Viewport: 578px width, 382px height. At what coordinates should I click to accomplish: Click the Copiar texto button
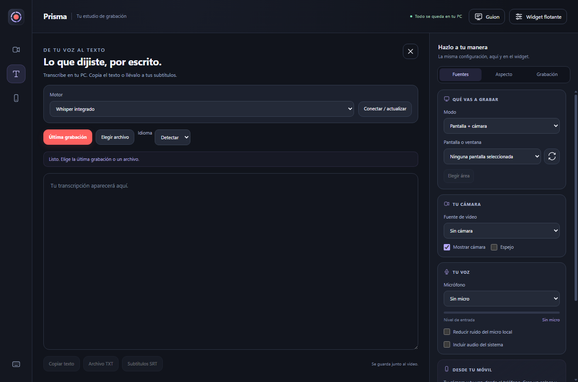[x=62, y=364]
